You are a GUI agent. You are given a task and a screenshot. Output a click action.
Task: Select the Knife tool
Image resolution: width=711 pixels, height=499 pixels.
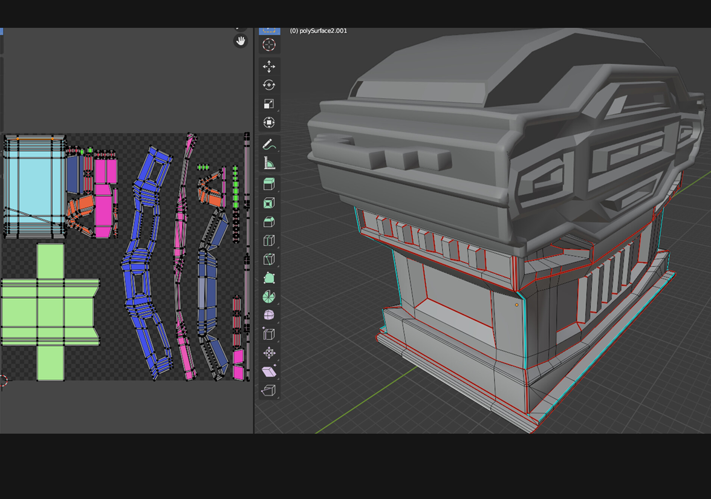coord(269,259)
